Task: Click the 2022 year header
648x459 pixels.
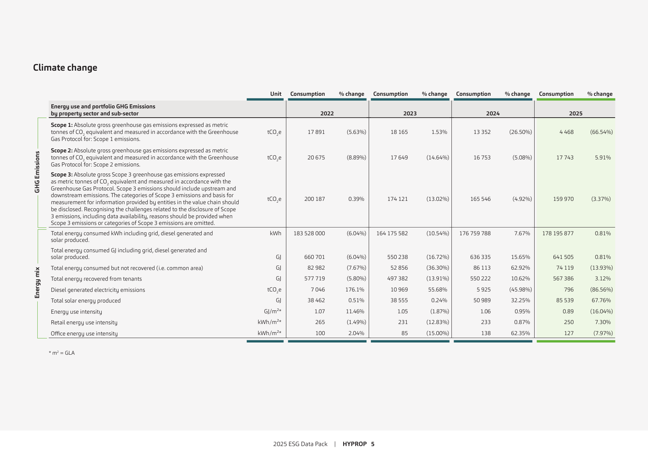Action: click(327, 114)
